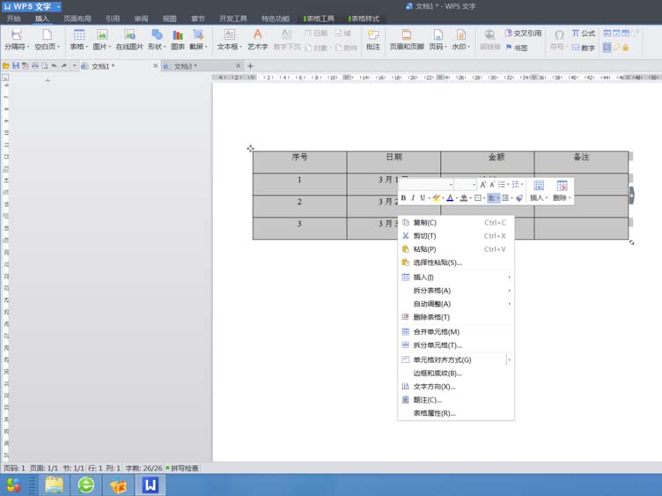Viewport: 662px width, 496px height.
Task: Choose Copy (复制) in context menu
Action: click(456, 223)
